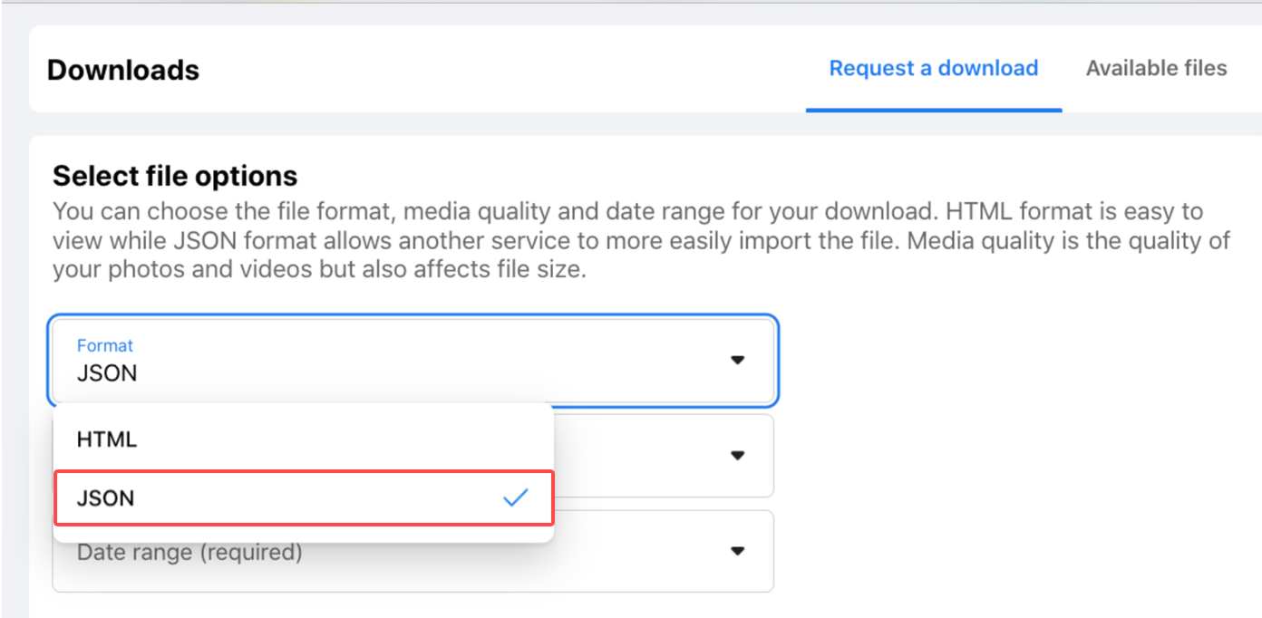This screenshot has width=1262, height=618.
Task: Click the Downloads heading
Action: coord(122,70)
